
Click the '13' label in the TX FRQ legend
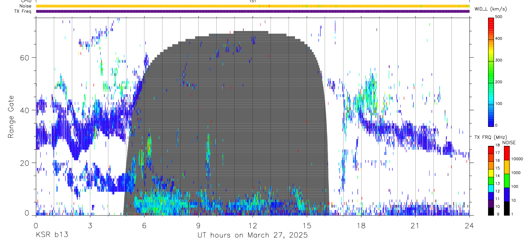(497, 184)
